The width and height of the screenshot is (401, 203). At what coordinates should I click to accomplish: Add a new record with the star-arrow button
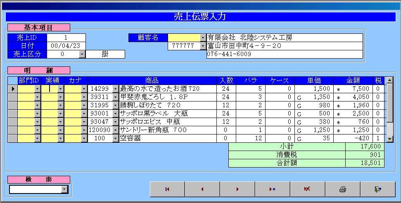click(x=273, y=189)
